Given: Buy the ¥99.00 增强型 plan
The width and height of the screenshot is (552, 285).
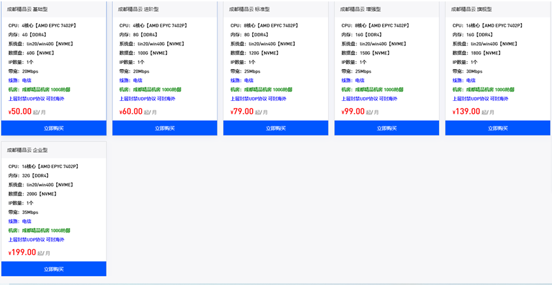Looking at the screenshot, I should 387,128.
